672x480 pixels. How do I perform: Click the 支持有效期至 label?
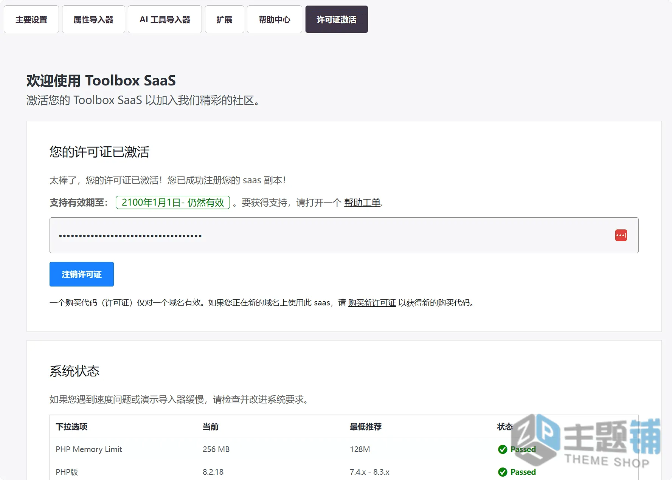click(78, 203)
